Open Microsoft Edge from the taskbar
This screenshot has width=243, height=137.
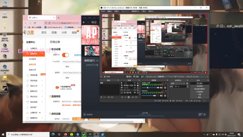[x=53, y=134]
